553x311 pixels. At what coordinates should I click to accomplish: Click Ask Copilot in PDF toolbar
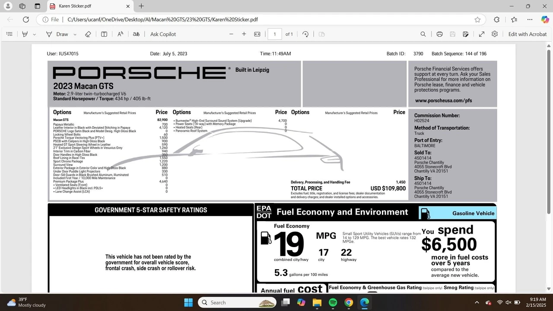pyautogui.click(x=163, y=34)
